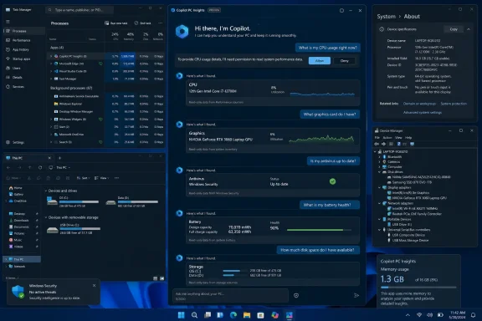Collapse Devices with removable storage group
The height and width of the screenshot is (321, 482).
[x=46, y=217]
